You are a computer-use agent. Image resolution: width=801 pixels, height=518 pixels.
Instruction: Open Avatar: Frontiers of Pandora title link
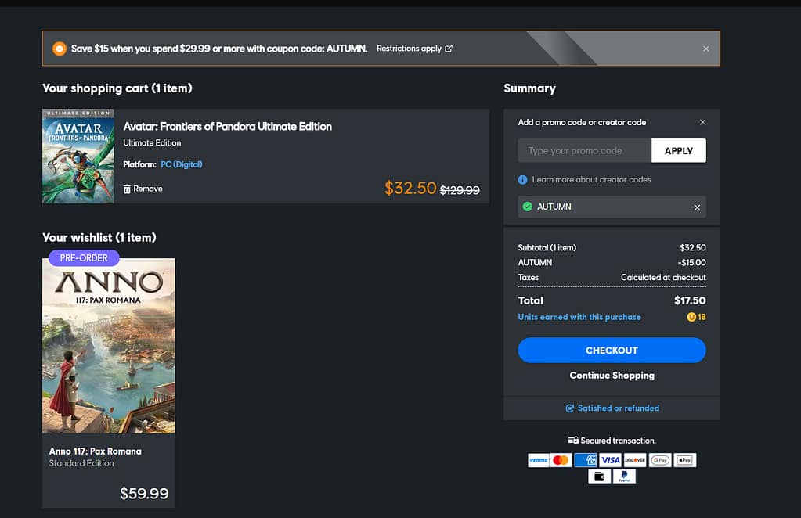tap(228, 126)
